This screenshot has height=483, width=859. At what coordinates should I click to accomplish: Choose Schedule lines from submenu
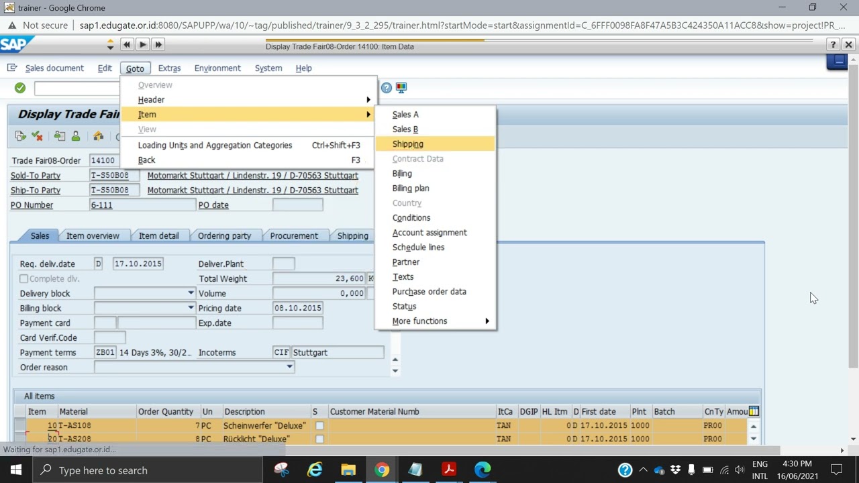pos(436,247)
